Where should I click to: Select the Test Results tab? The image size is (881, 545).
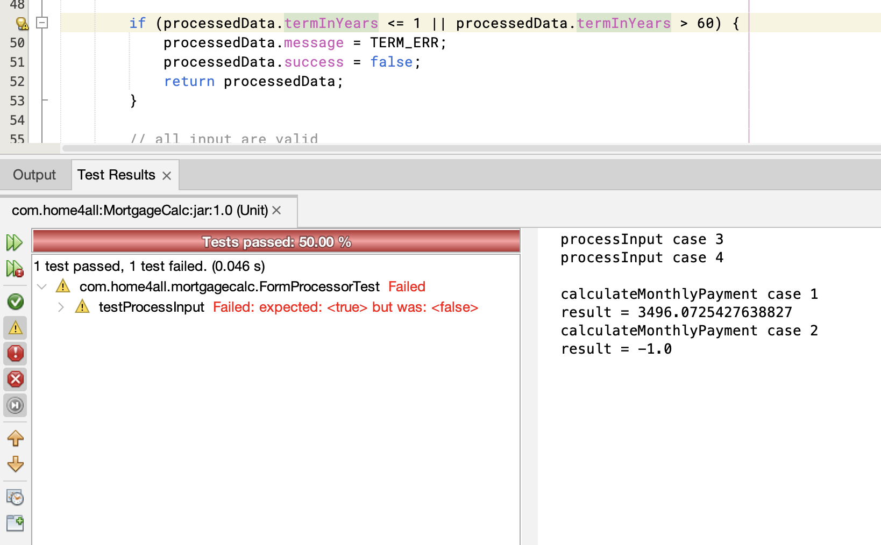point(116,175)
